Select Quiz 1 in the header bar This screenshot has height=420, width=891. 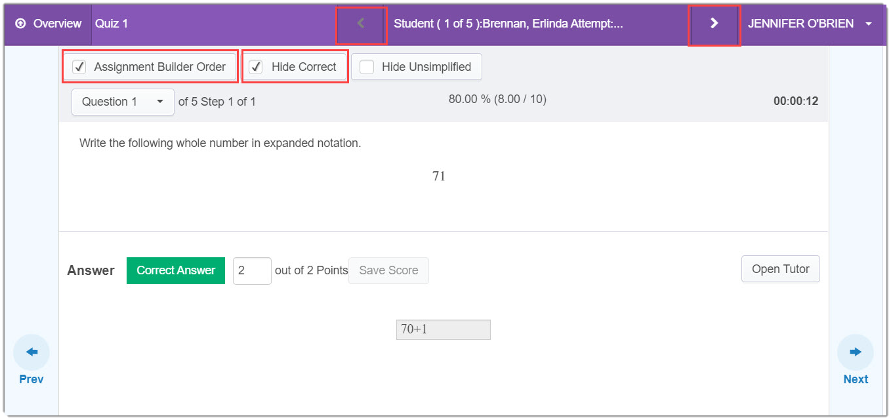112,24
